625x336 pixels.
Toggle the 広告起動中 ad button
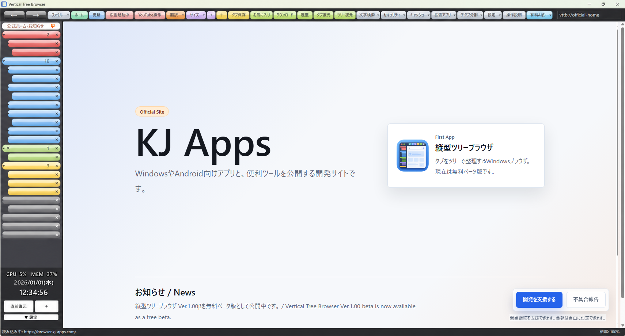pos(120,15)
